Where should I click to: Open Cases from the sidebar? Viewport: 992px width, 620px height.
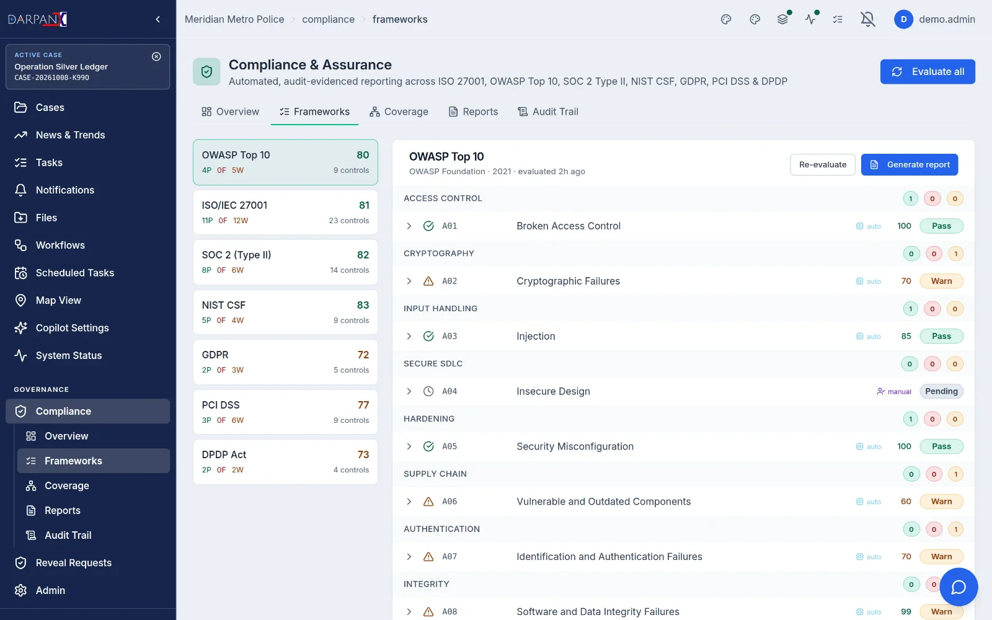(x=88, y=107)
